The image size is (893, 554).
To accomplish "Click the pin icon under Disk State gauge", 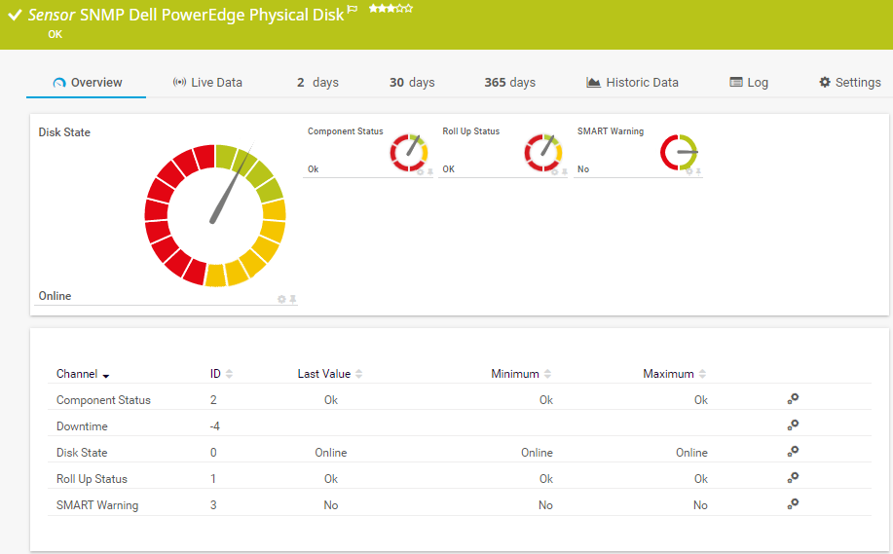I will tap(292, 299).
